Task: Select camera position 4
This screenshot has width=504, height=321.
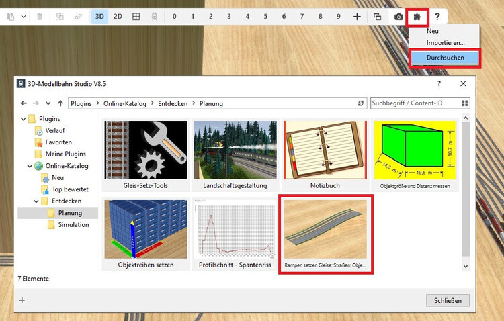Action: (x=247, y=16)
